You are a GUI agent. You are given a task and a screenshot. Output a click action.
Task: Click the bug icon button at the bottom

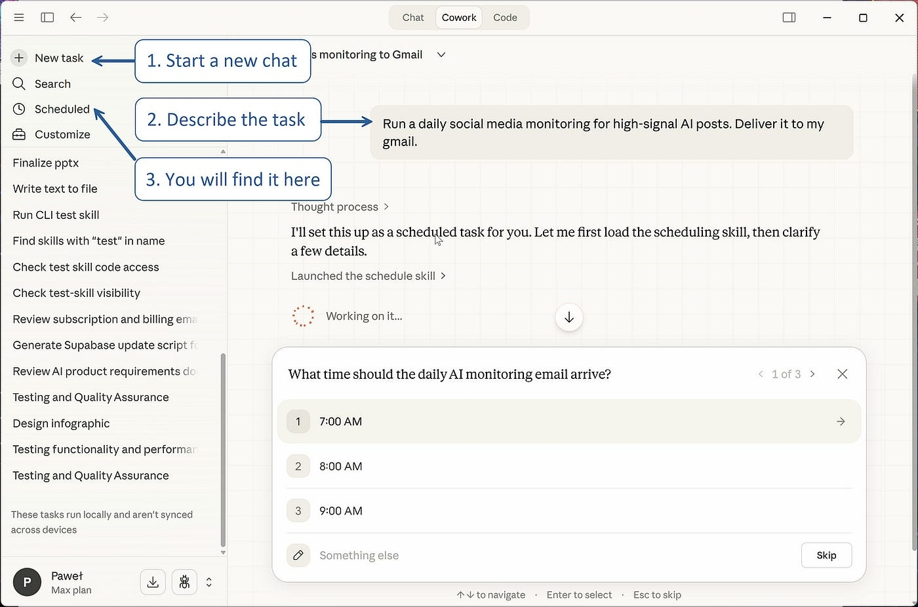pos(184,582)
